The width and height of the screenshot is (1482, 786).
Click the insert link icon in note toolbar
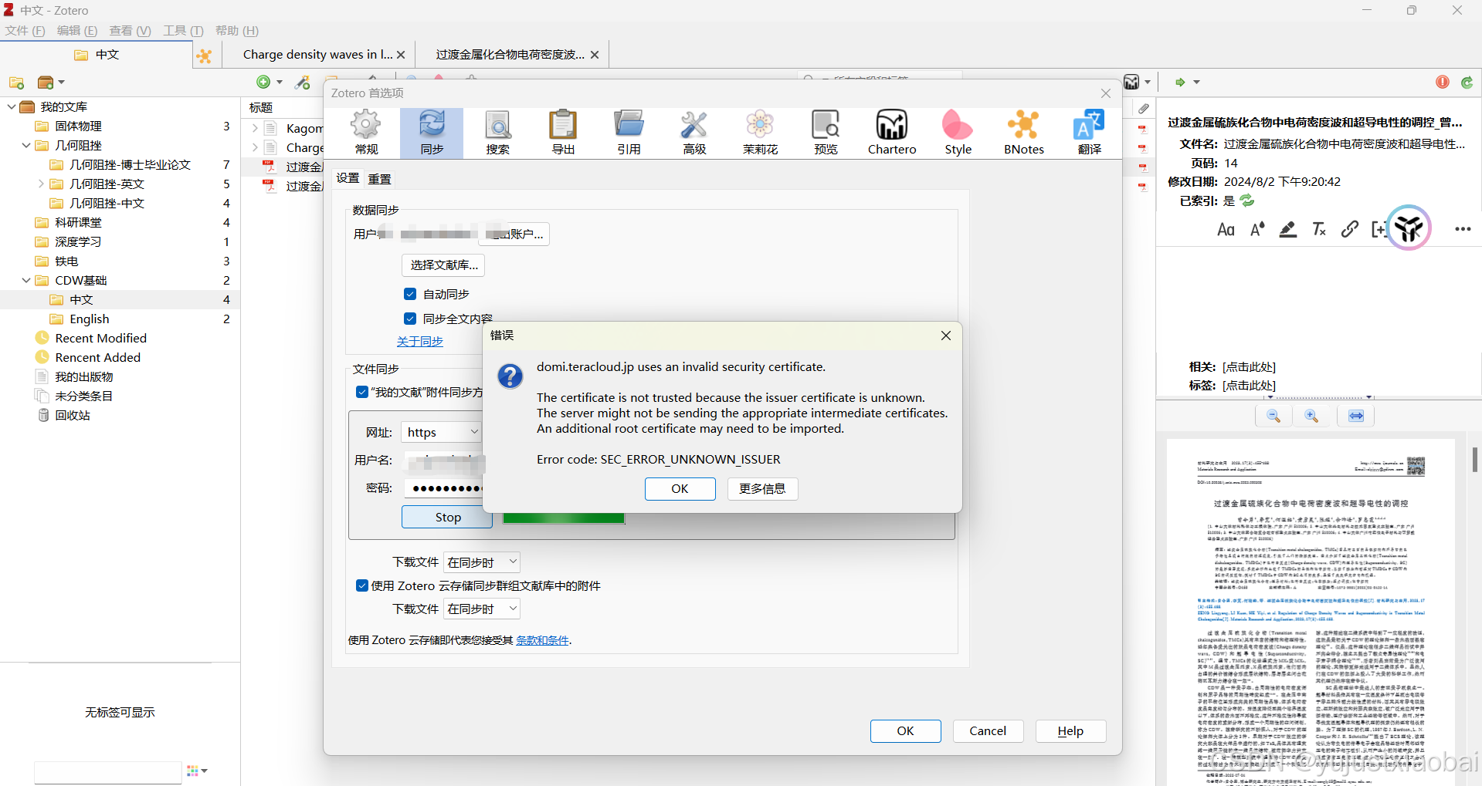1349,229
